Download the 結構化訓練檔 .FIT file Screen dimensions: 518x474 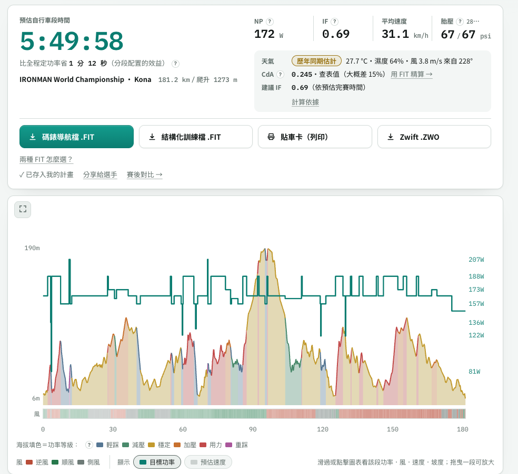click(196, 137)
